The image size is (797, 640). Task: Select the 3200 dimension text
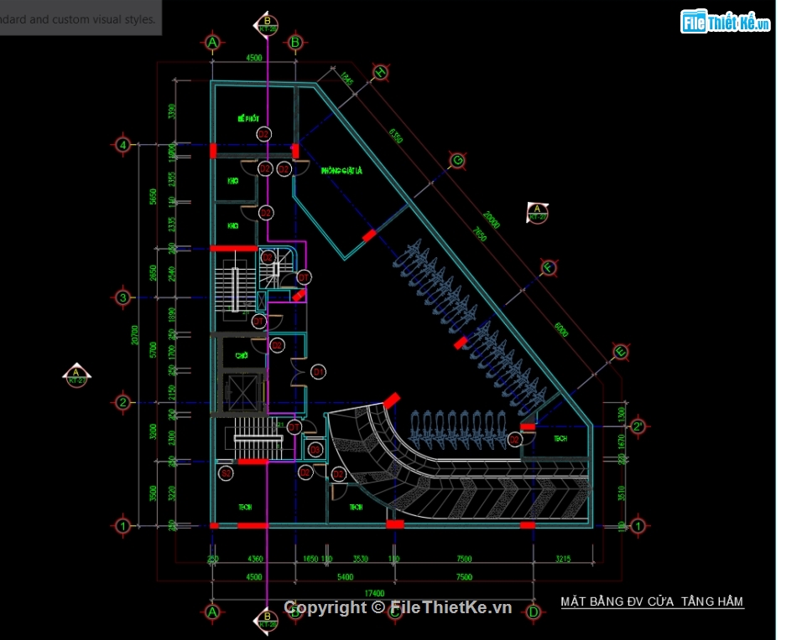(153, 432)
